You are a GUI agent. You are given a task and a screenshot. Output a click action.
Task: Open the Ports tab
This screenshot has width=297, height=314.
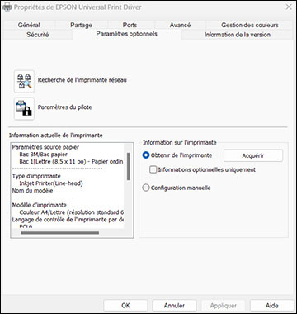[130, 25]
